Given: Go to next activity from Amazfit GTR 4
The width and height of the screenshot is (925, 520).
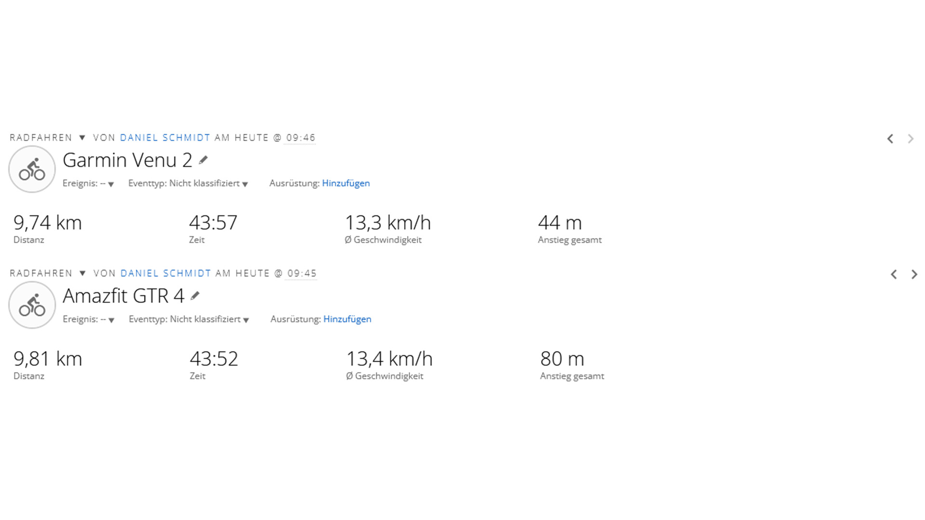Looking at the screenshot, I should (914, 274).
